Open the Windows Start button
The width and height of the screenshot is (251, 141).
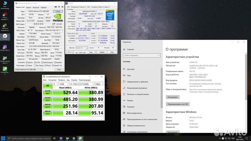coord(3,138)
